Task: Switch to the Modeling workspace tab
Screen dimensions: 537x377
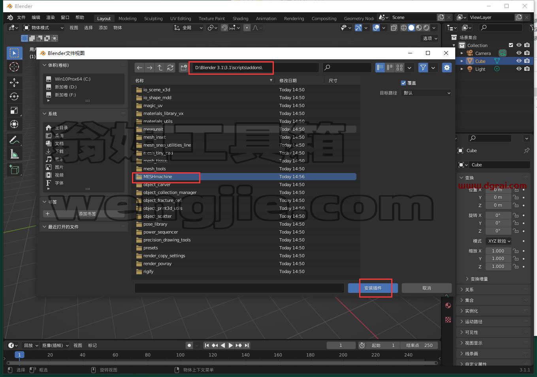Action: 127,19
